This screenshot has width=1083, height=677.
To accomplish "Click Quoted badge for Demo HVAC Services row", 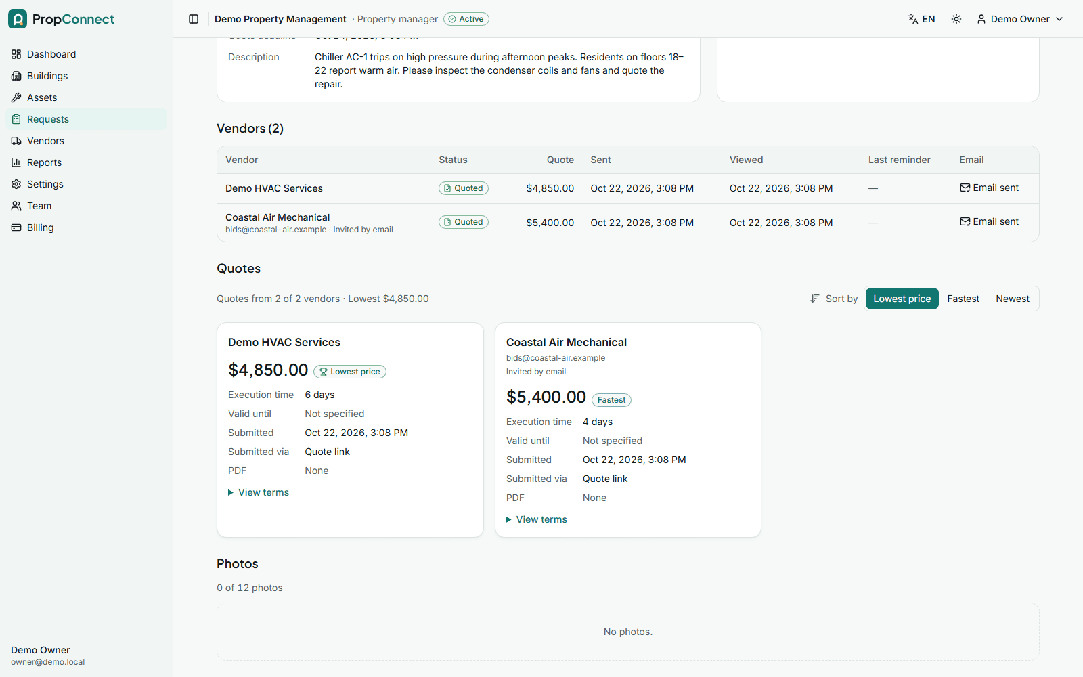I will pyautogui.click(x=464, y=188).
